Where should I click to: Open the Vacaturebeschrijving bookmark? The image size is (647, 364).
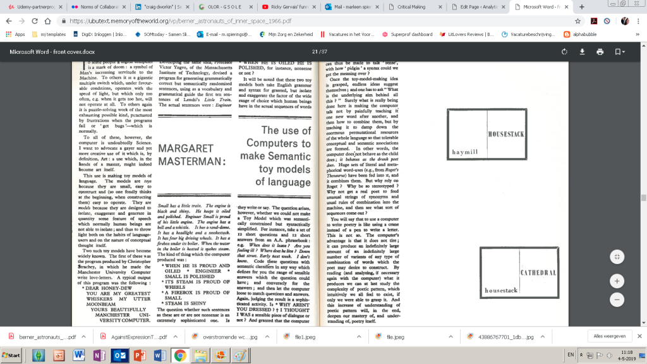point(528,34)
